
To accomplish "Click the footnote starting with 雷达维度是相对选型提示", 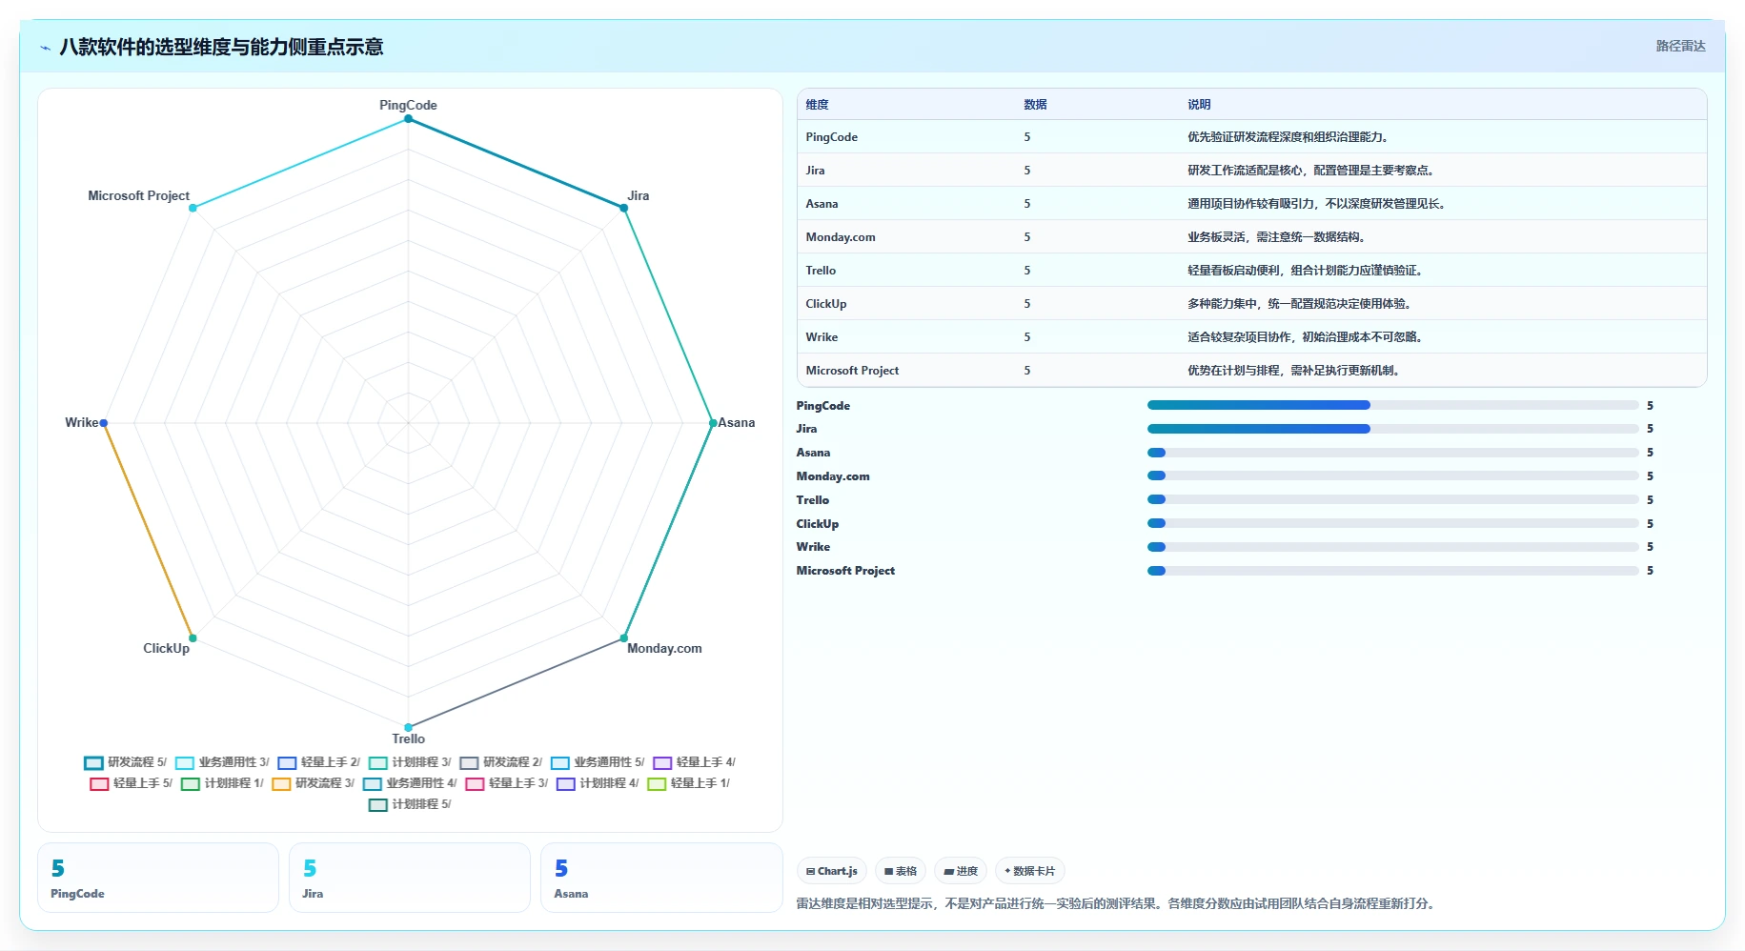I will [x=1116, y=903].
